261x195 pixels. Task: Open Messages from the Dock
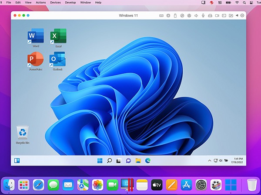(x=53, y=185)
